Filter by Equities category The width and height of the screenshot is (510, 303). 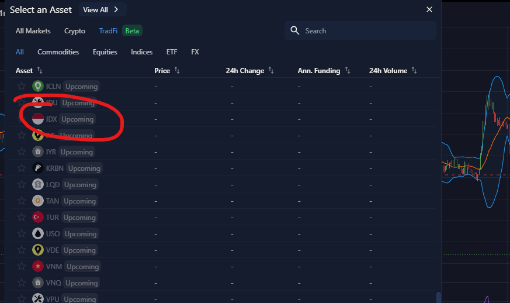pyautogui.click(x=105, y=52)
